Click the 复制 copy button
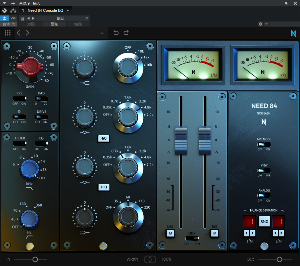Viewport: 300px width, 266px height. click(x=54, y=24)
